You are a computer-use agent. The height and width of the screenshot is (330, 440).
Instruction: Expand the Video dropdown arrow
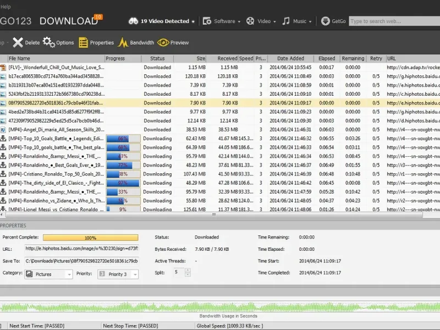click(274, 21)
